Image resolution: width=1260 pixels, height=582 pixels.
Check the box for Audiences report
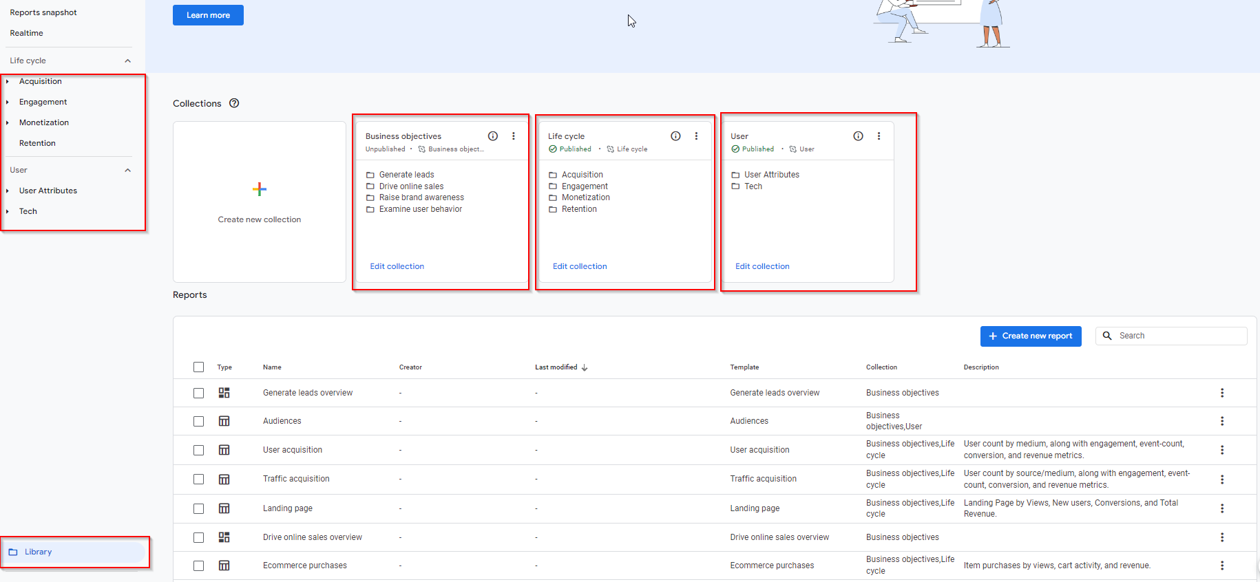click(x=199, y=421)
